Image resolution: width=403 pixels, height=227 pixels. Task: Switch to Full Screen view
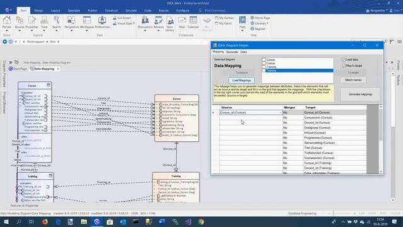point(122,18)
